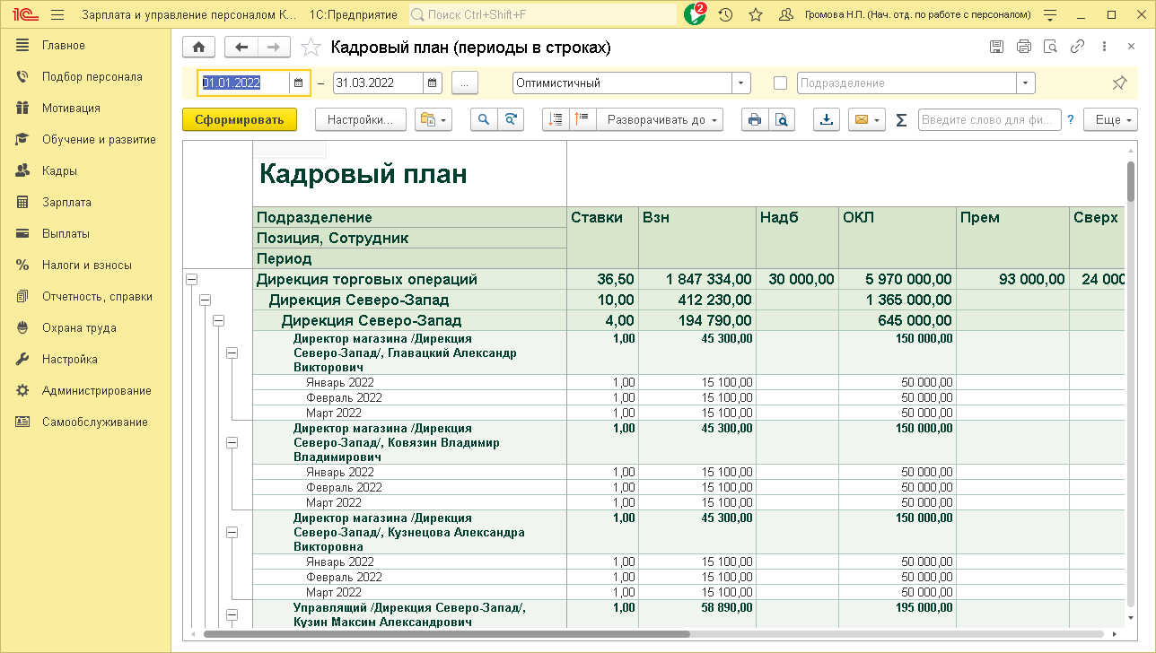1156x653 pixels.
Task: Click the Сформировать button
Action: (239, 119)
